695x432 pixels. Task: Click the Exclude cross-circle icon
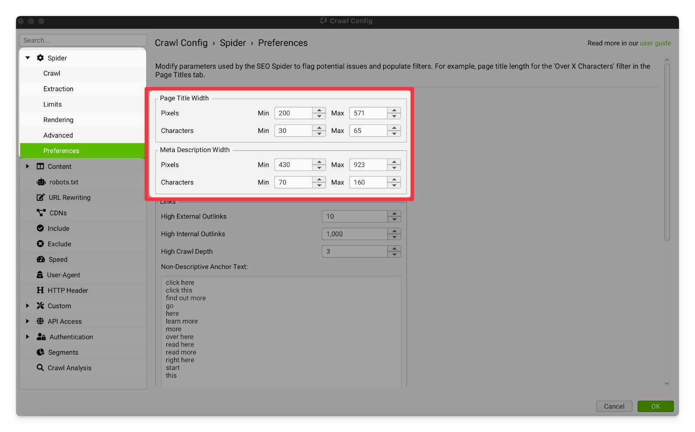point(40,244)
